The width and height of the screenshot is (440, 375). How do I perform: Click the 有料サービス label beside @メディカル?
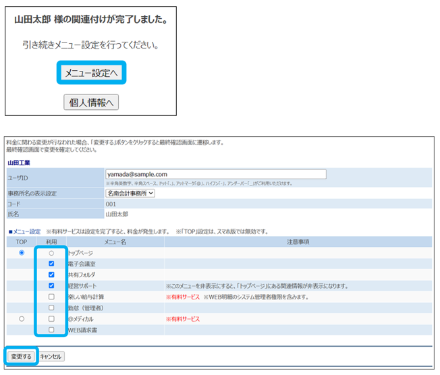click(183, 318)
